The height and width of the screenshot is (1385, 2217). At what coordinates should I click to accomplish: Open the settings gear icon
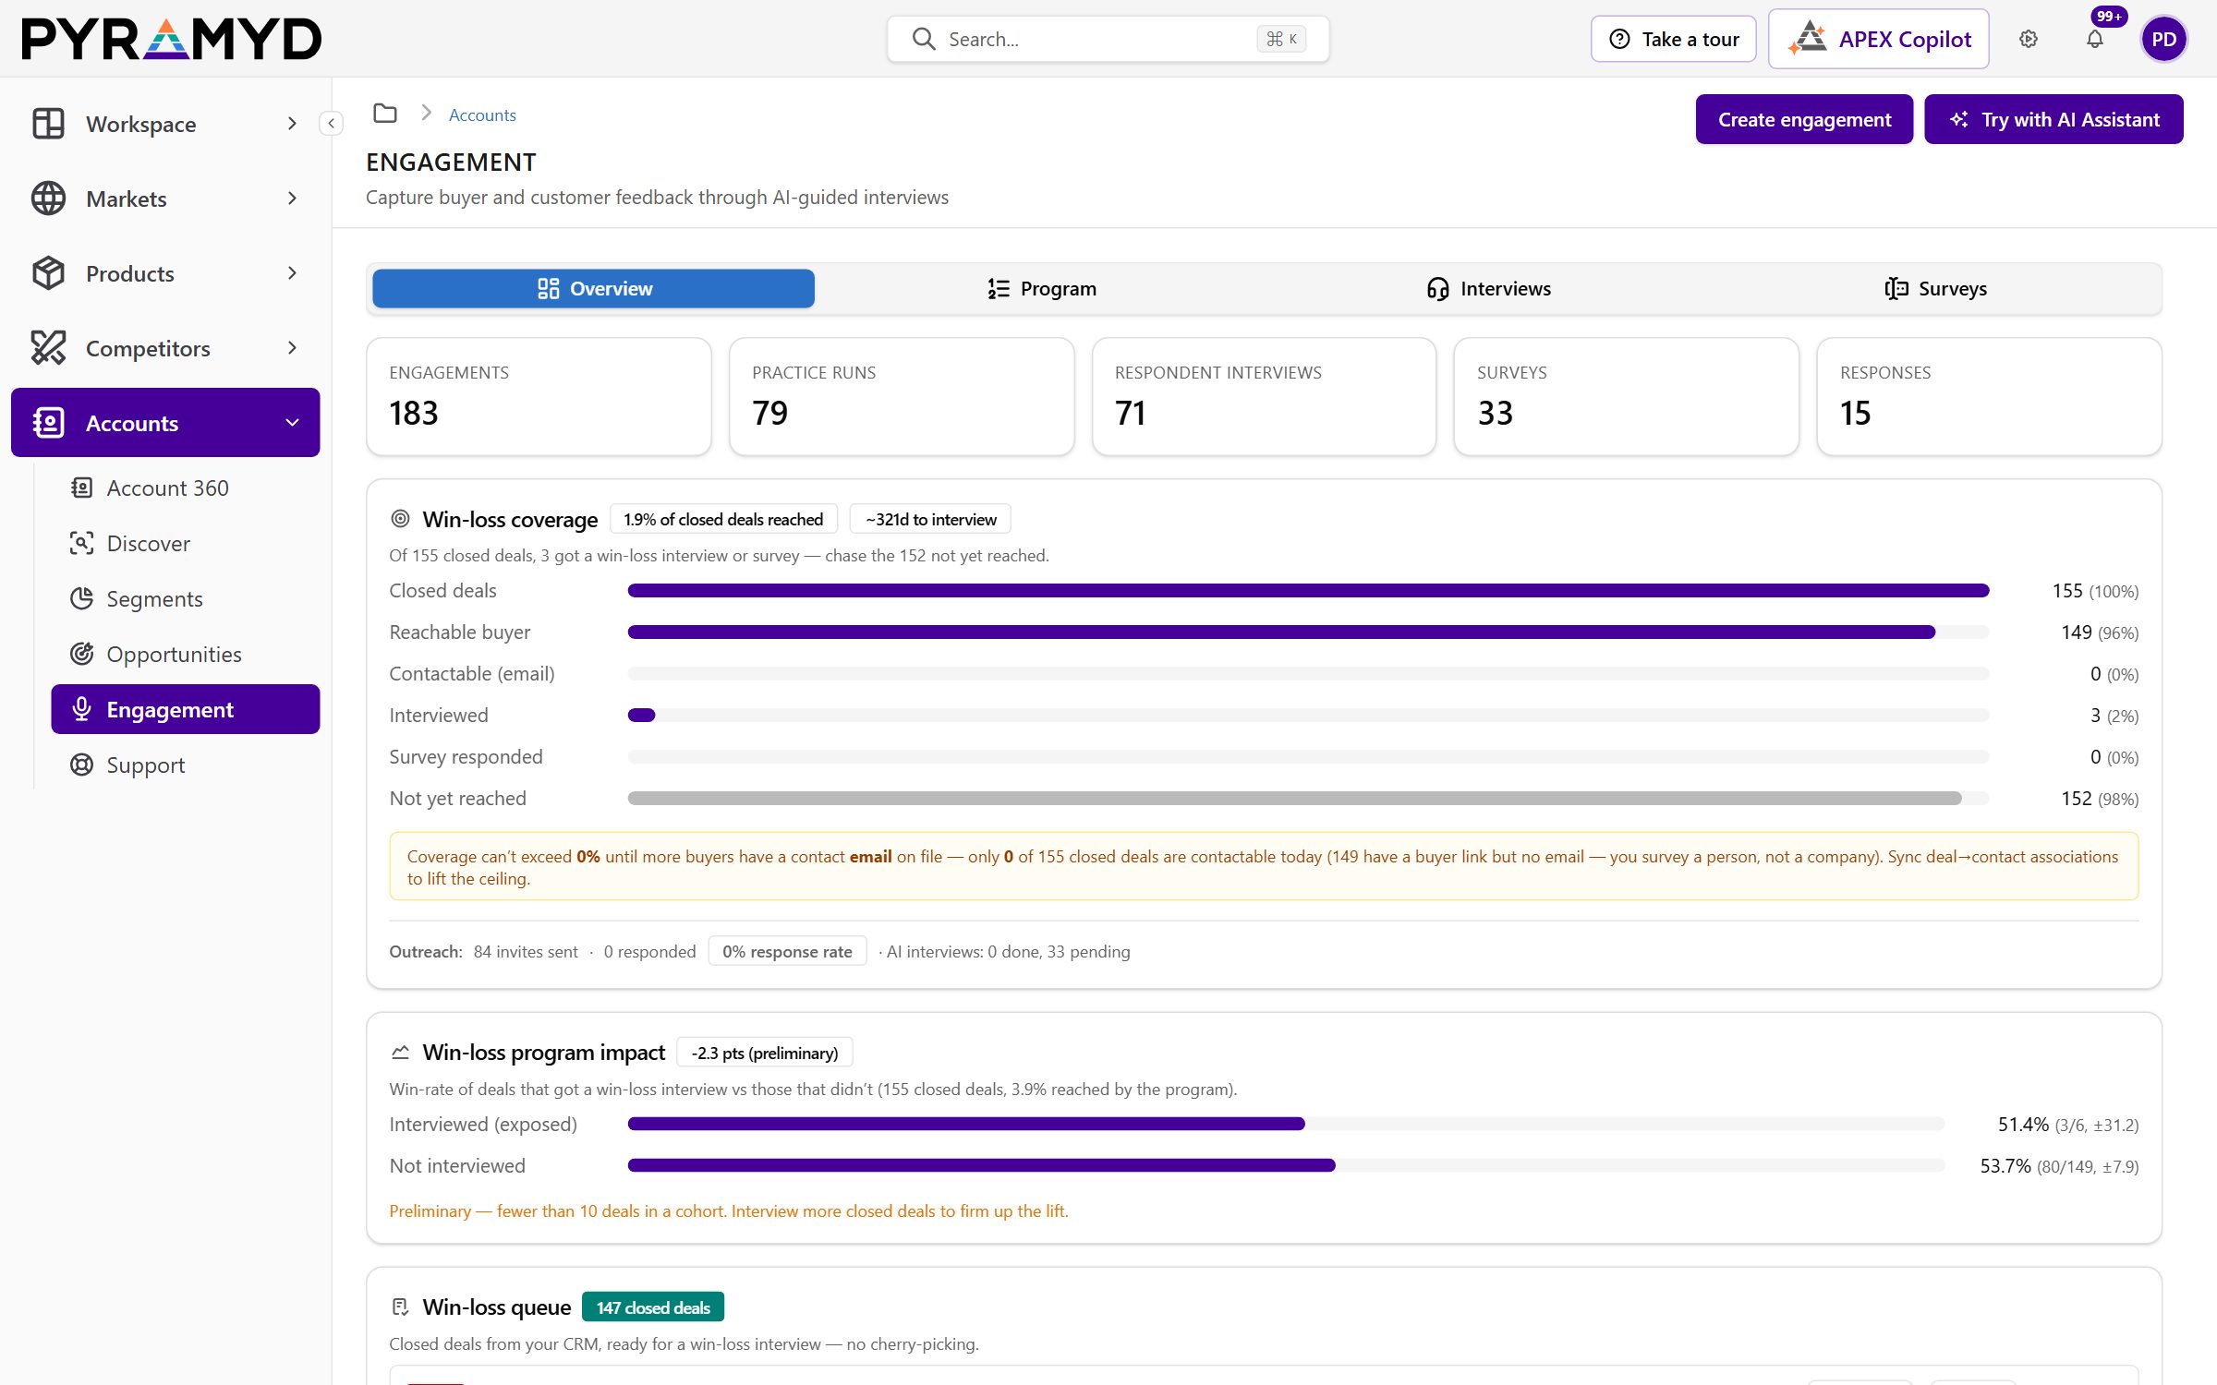point(2029,39)
